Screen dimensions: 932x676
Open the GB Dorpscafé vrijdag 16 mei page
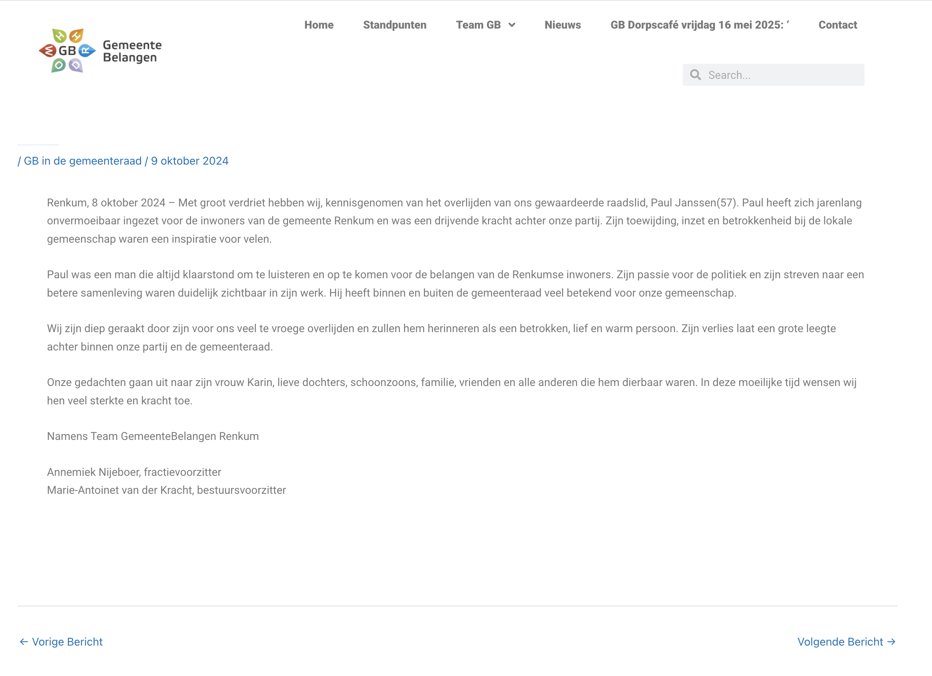[x=700, y=25]
